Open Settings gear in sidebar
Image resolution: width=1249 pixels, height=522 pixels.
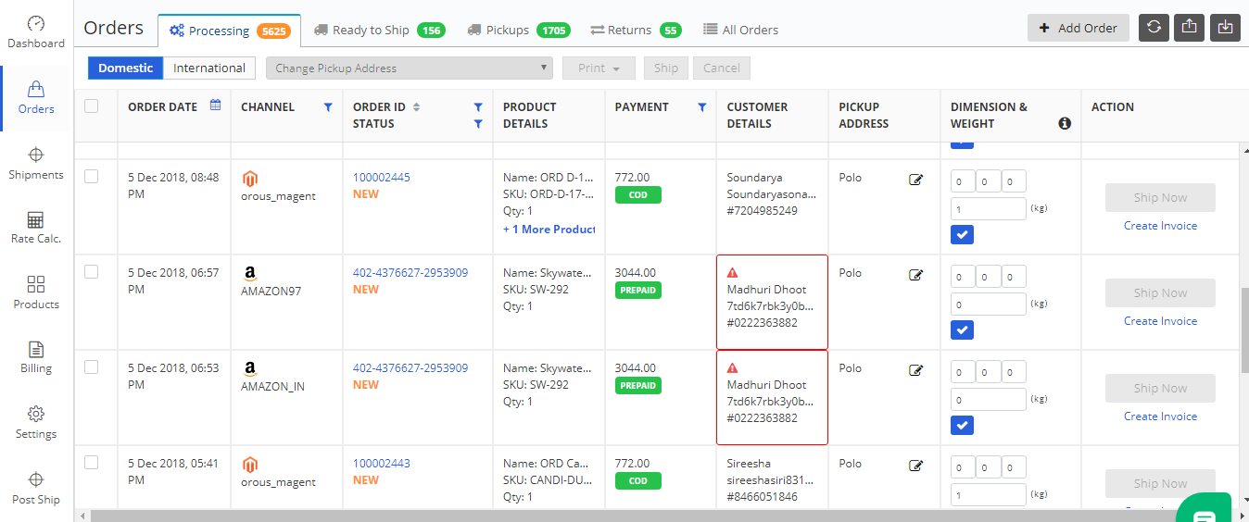pos(36,414)
